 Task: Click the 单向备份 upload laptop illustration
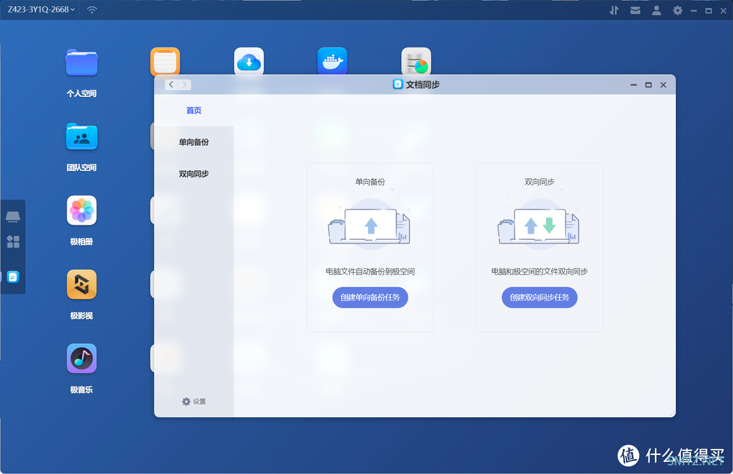tap(369, 225)
